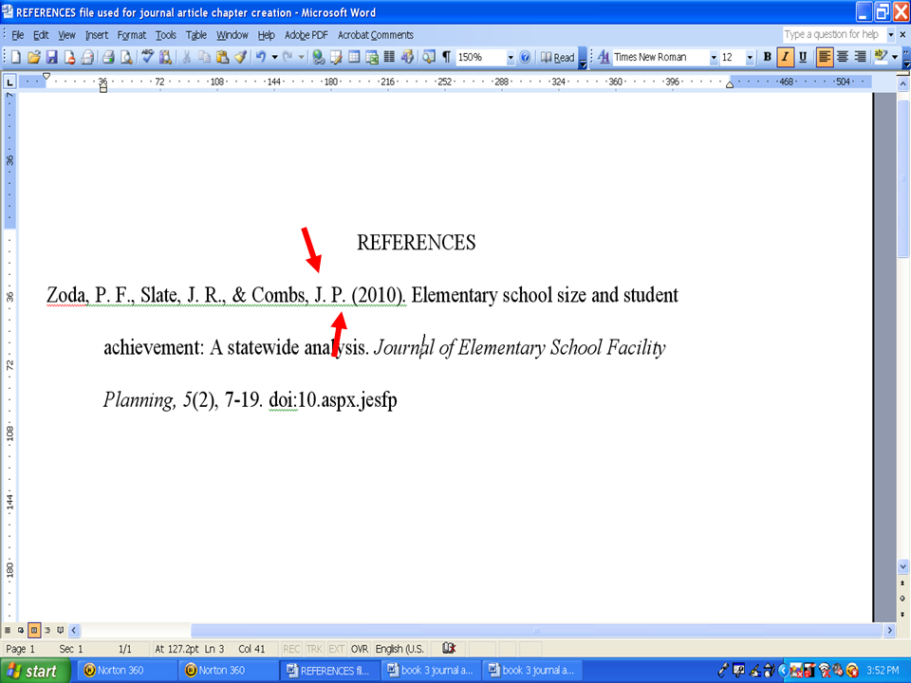
Task: Switch to Print Layout view button
Action: 34,630
